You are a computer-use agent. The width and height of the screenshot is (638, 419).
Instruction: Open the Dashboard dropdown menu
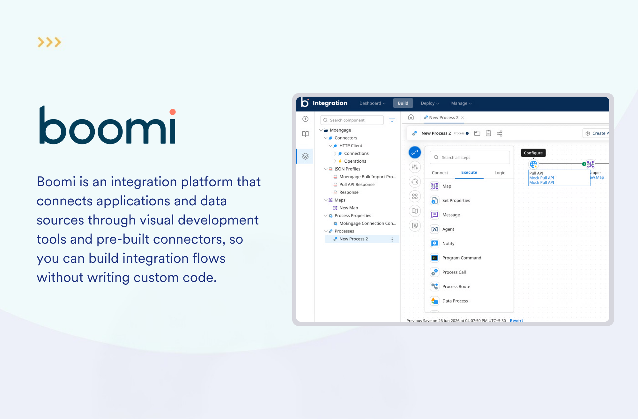pyautogui.click(x=372, y=103)
